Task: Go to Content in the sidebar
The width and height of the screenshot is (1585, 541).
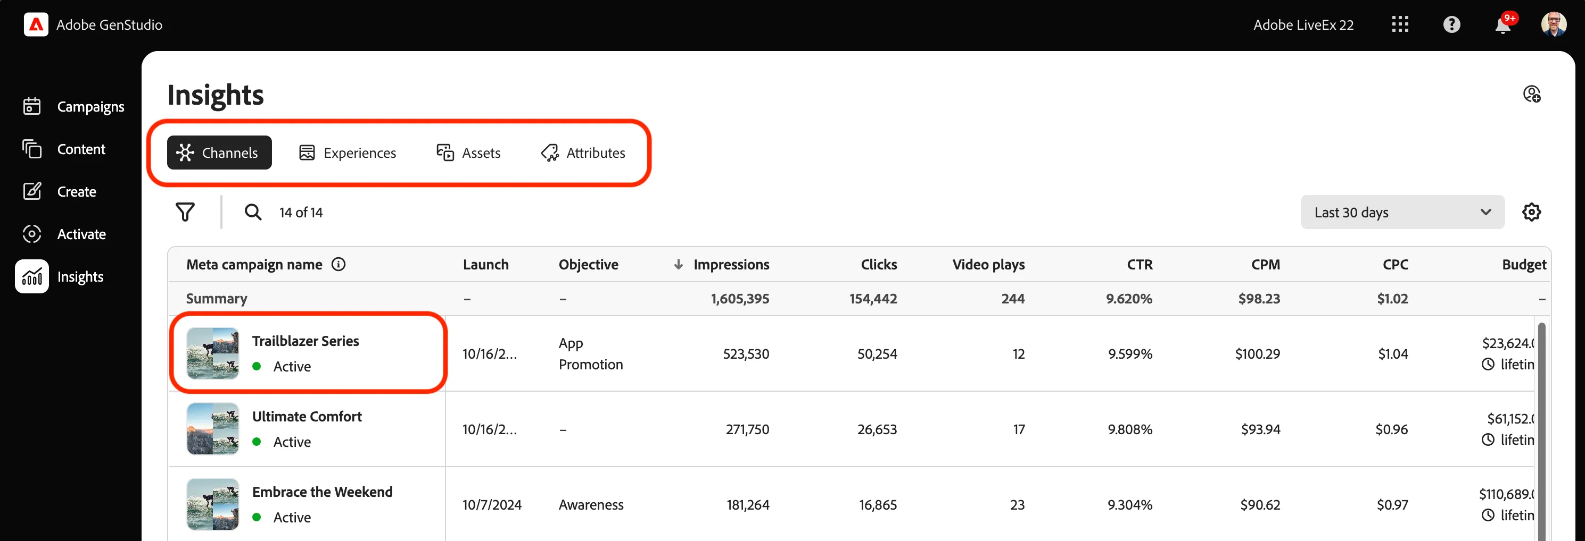Action: pos(64,149)
